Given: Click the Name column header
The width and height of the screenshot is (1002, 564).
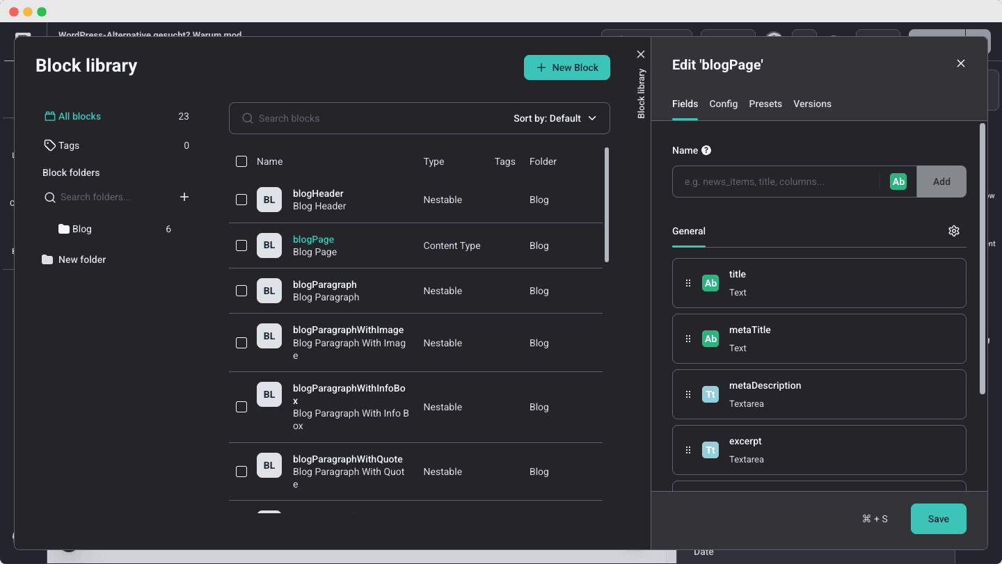Looking at the screenshot, I should (x=269, y=161).
